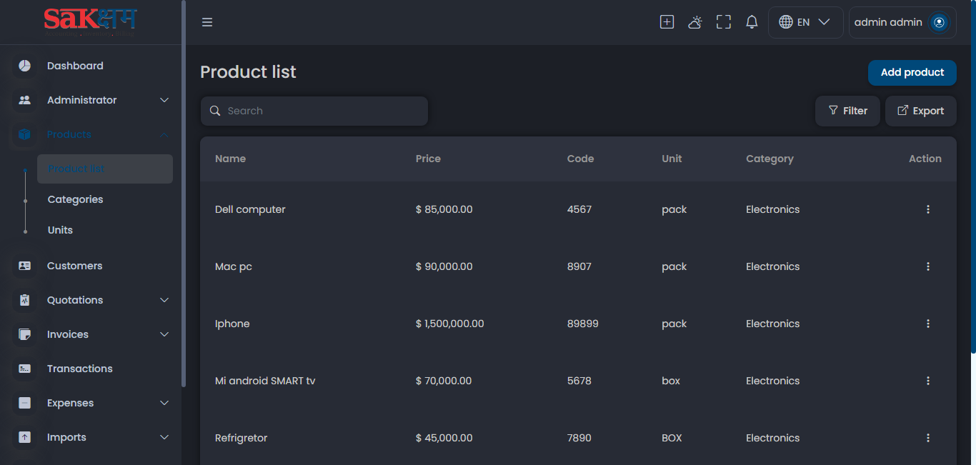This screenshot has height=465, width=976.
Task: Click the quick add plus icon
Action: tap(667, 22)
